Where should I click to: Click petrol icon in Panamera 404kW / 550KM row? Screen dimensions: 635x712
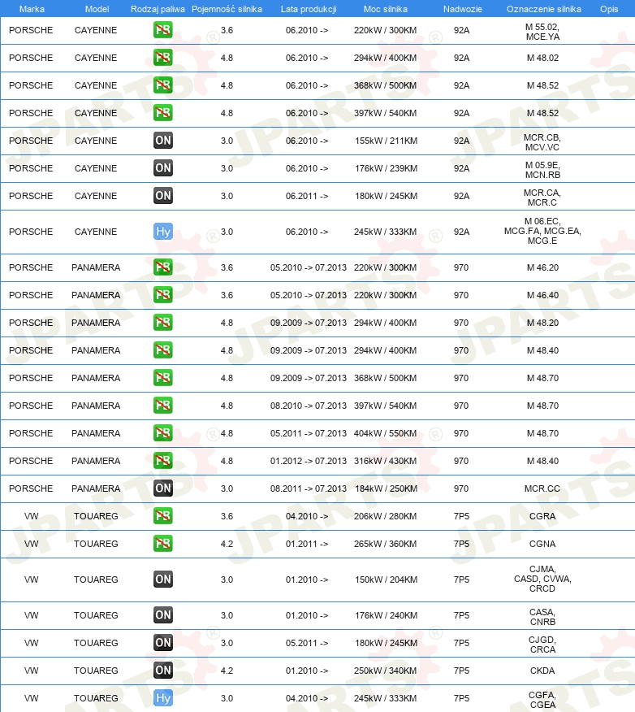tap(163, 433)
